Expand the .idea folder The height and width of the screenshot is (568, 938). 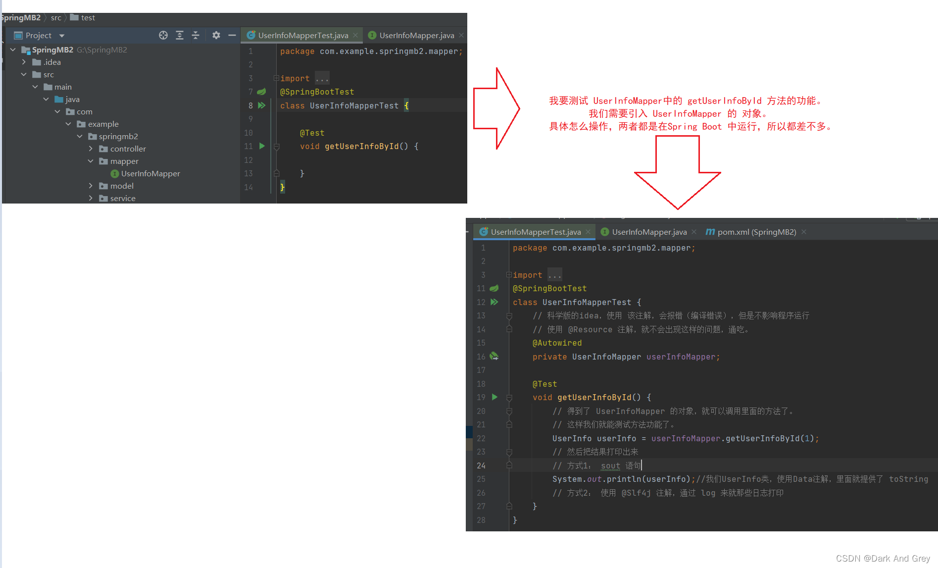(x=24, y=62)
